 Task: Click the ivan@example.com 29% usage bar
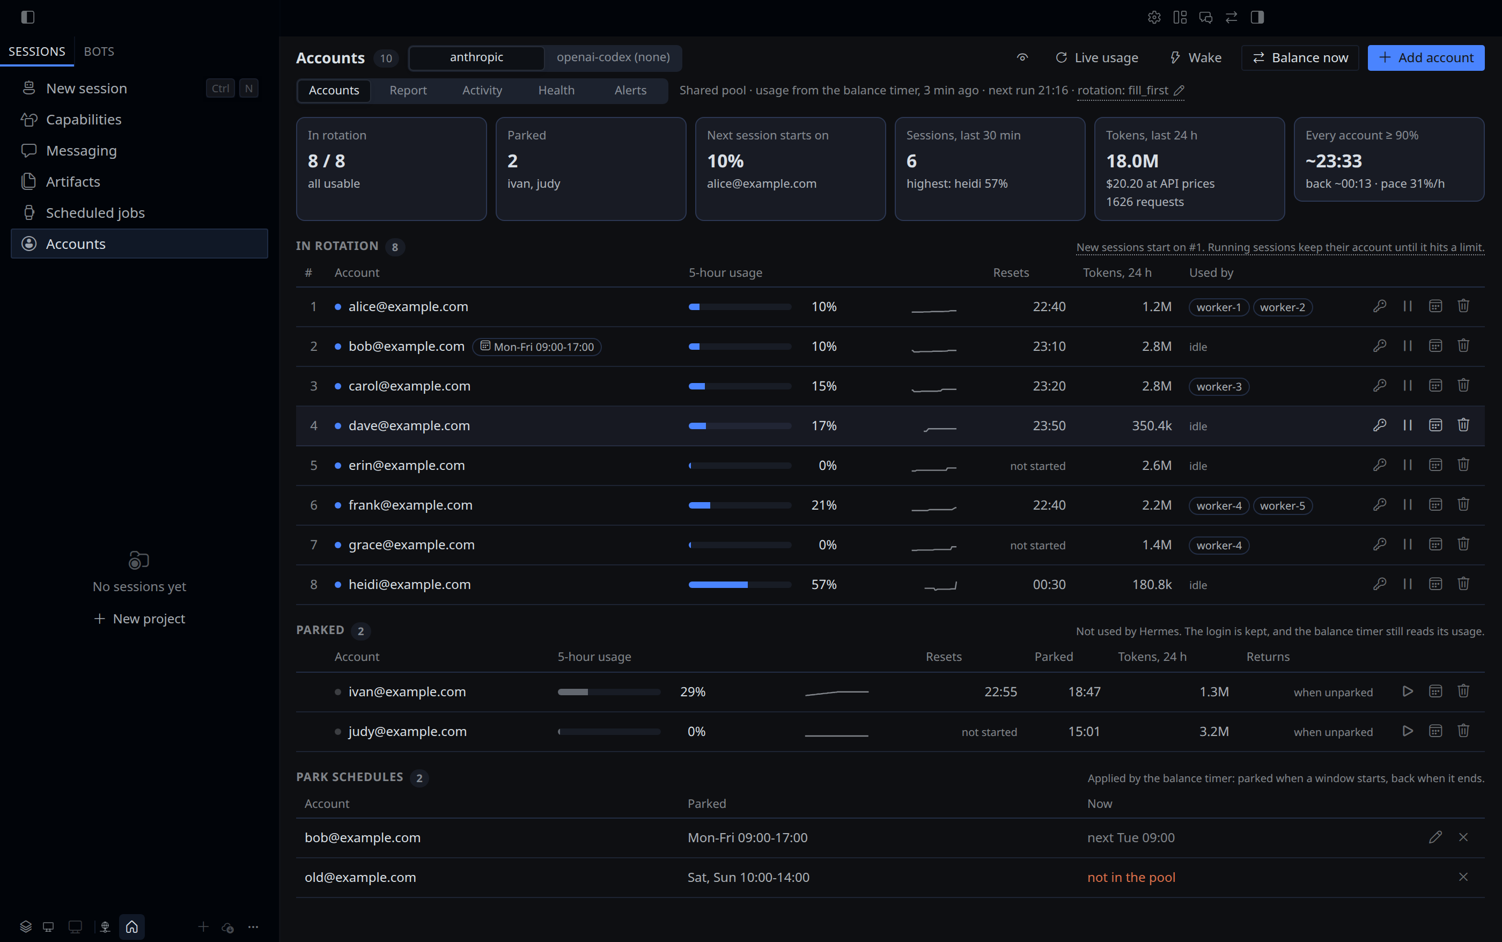[x=609, y=691]
